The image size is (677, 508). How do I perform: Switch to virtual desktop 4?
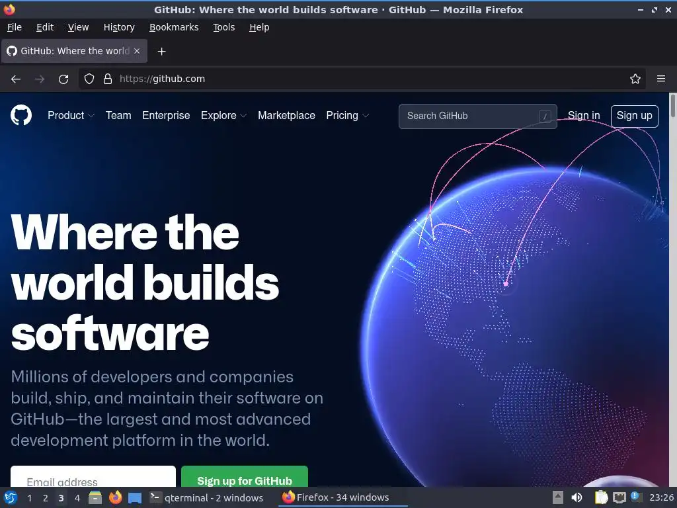coord(77,498)
